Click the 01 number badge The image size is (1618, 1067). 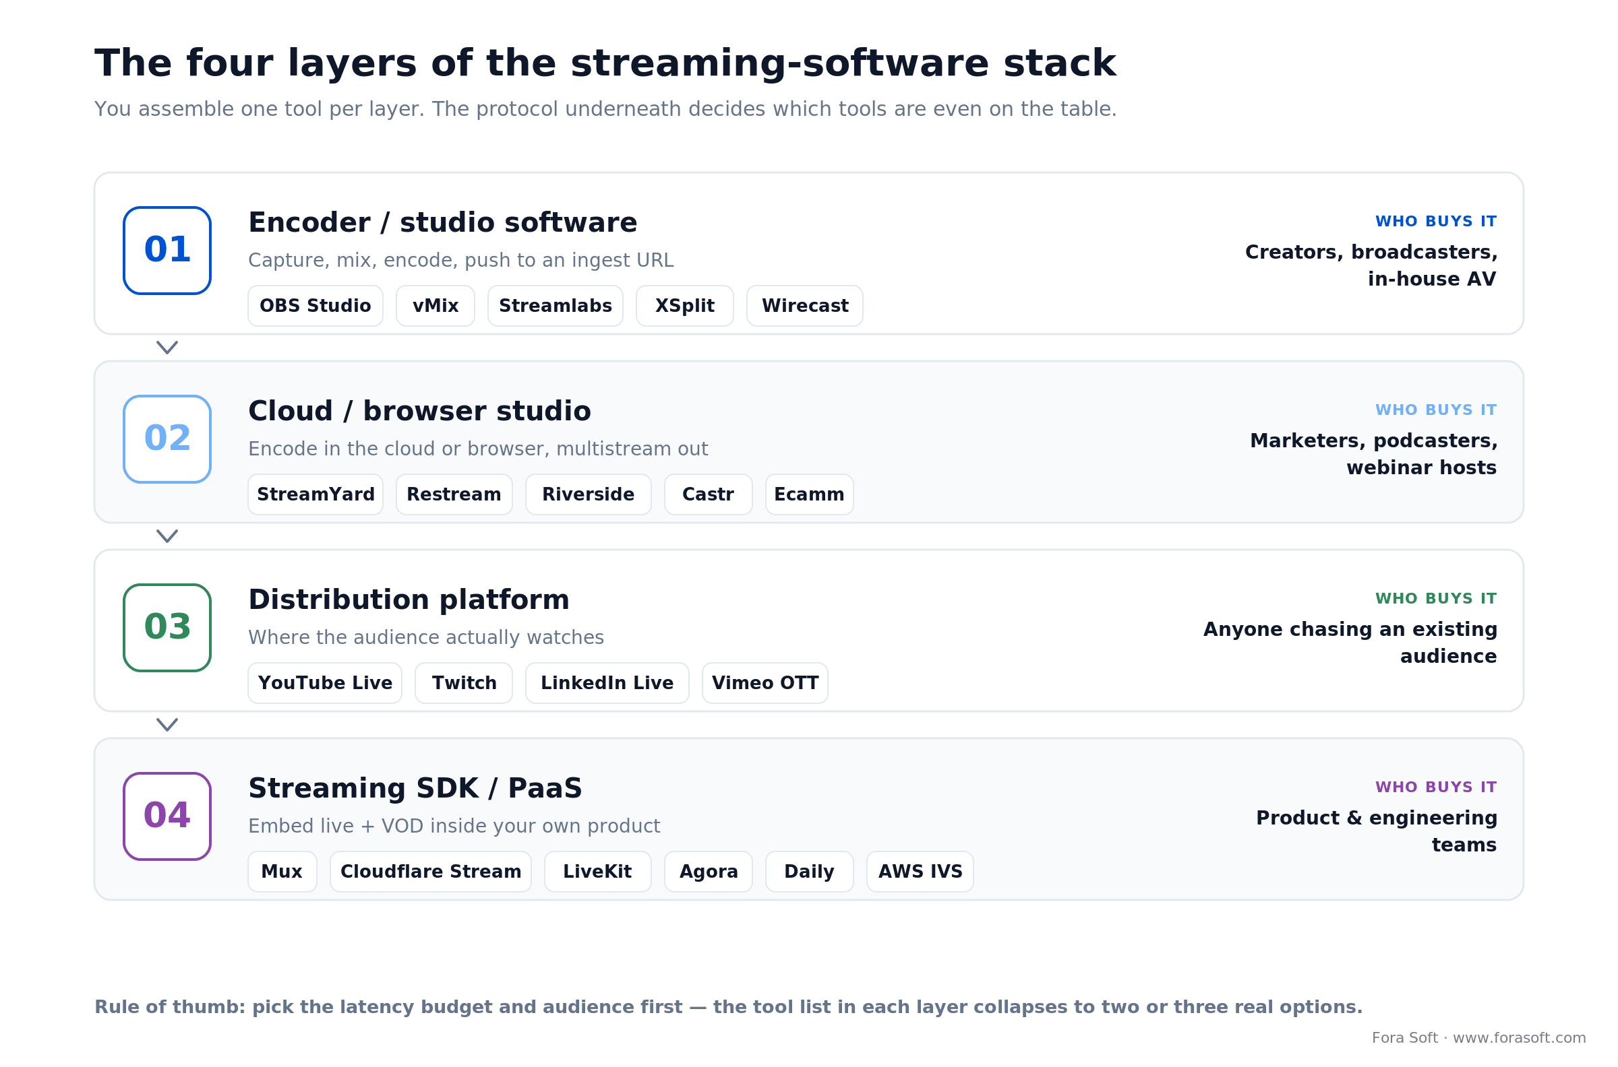pyautogui.click(x=167, y=251)
